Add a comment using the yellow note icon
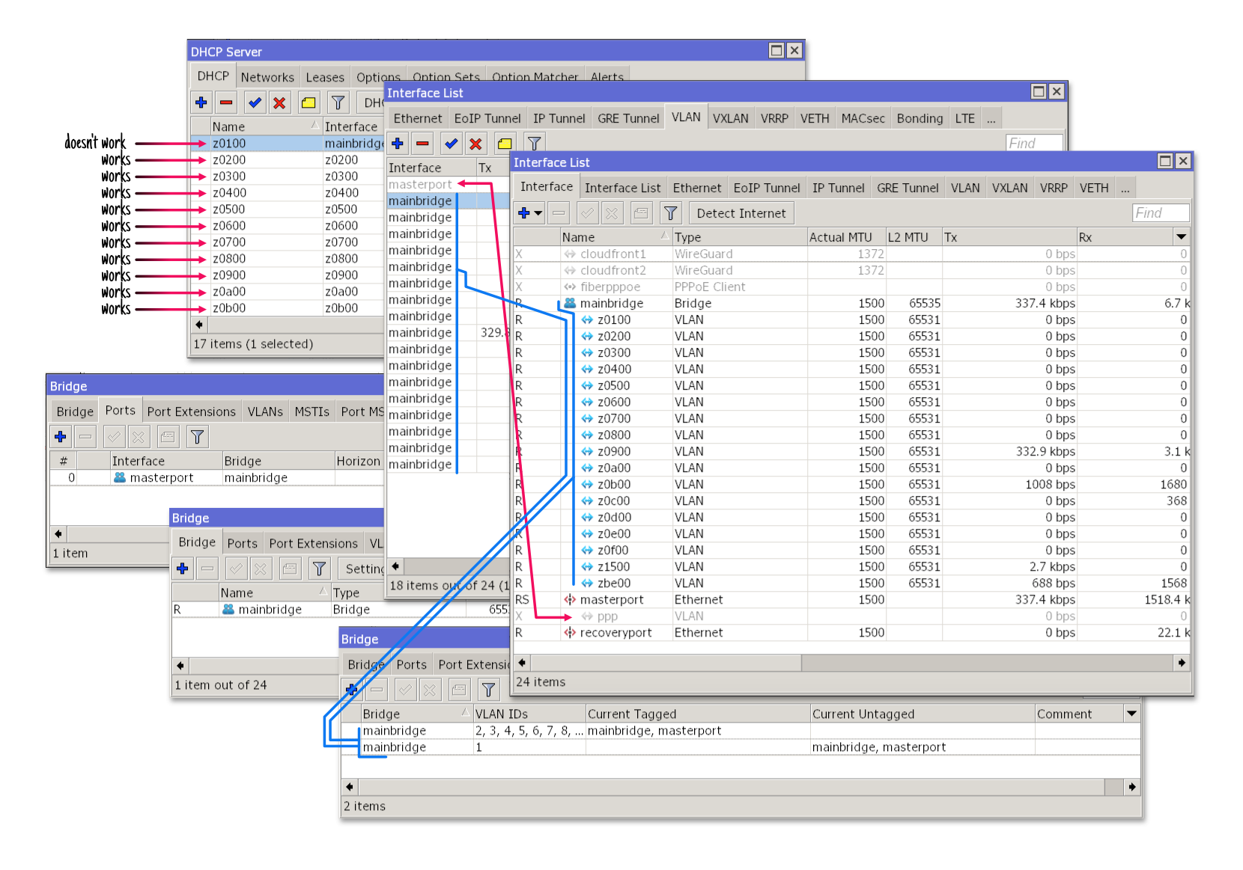1243x870 pixels. pos(504,143)
